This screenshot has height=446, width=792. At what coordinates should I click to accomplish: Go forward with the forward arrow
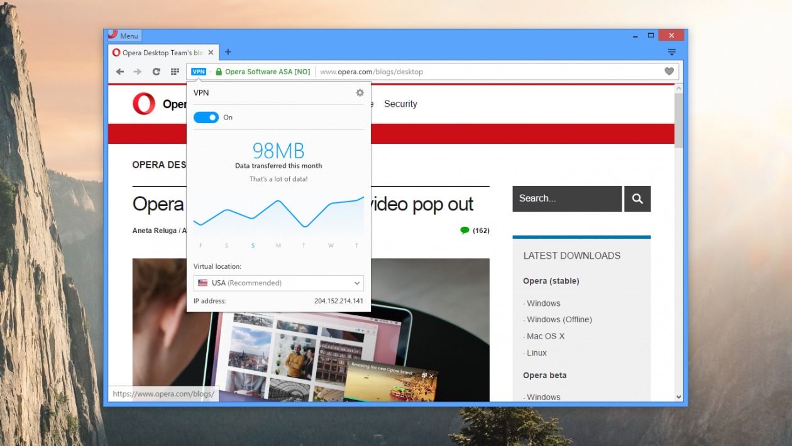tap(138, 72)
